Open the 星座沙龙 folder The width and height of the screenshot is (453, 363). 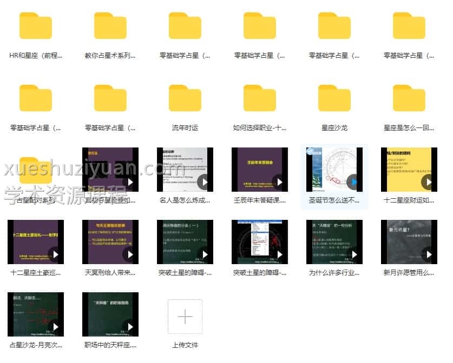tap(334, 99)
